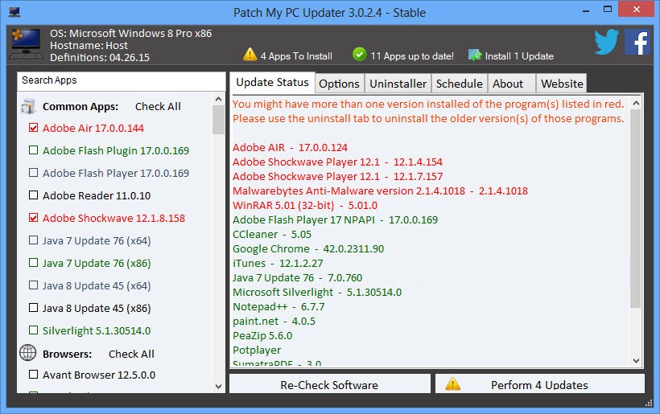Image resolution: width=660 pixels, height=414 pixels.
Task: Open the Facebook icon link
Action: 637,43
